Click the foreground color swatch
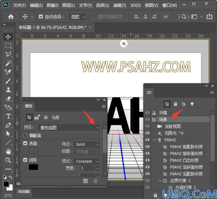217x199 pixels. (x=6, y=184)
